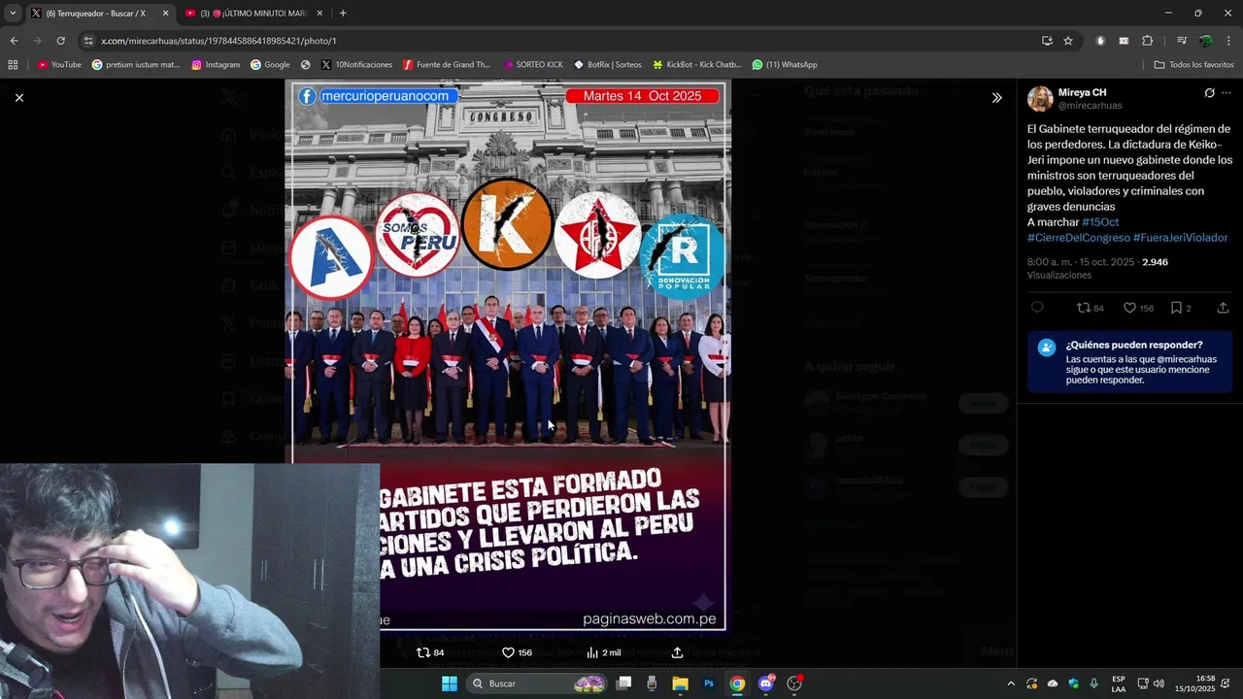Open File Explorer from the taskbar
Viewport: 1243px width, 699px height.
coord(681,683)
